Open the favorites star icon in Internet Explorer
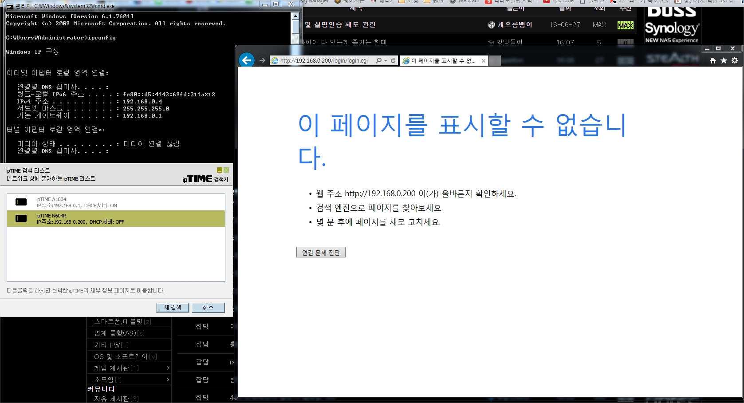Screen dimensions: 744x403 724,60
